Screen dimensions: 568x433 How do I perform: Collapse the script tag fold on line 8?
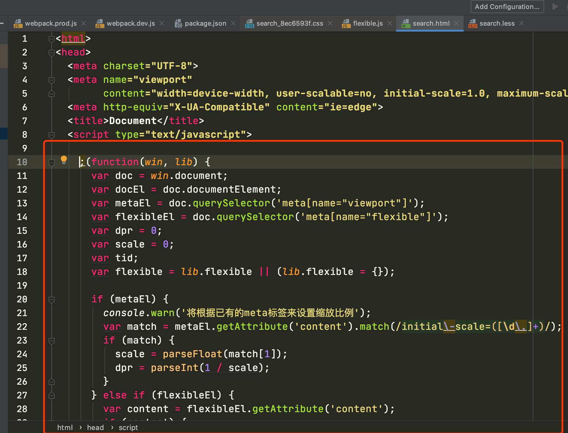pyautogui.click(x=52, y=135)
